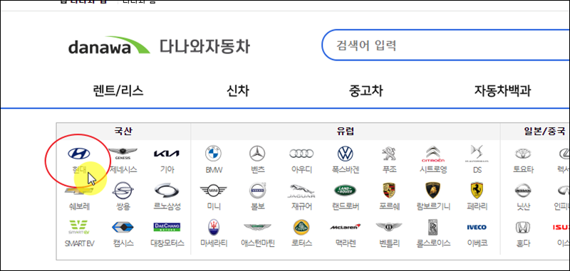This screenshot has height=271, width=570.
Task: Click the 쉐보레 text label
Action: [79, 206]
